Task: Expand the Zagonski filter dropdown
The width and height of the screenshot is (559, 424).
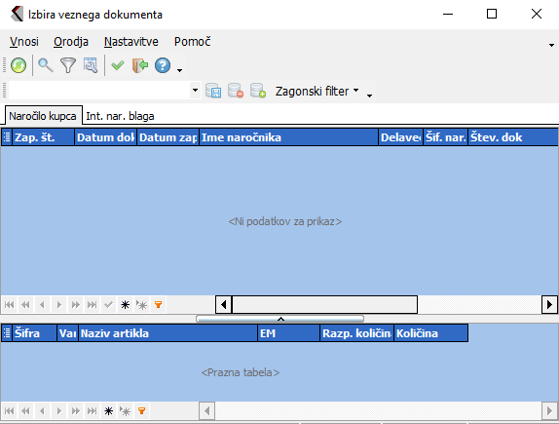Action: click(317, 91)
